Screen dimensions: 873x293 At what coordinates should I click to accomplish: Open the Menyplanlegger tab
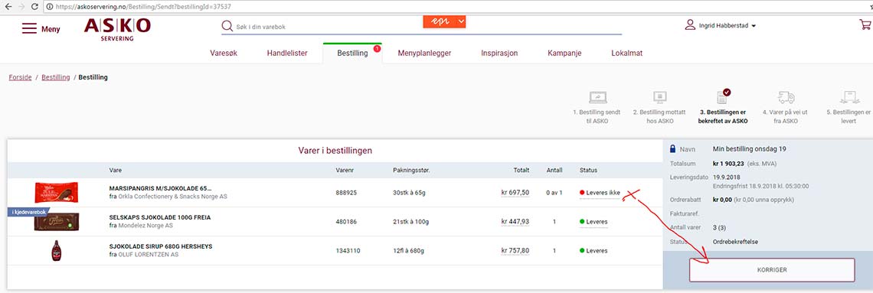tap(424, 54)
